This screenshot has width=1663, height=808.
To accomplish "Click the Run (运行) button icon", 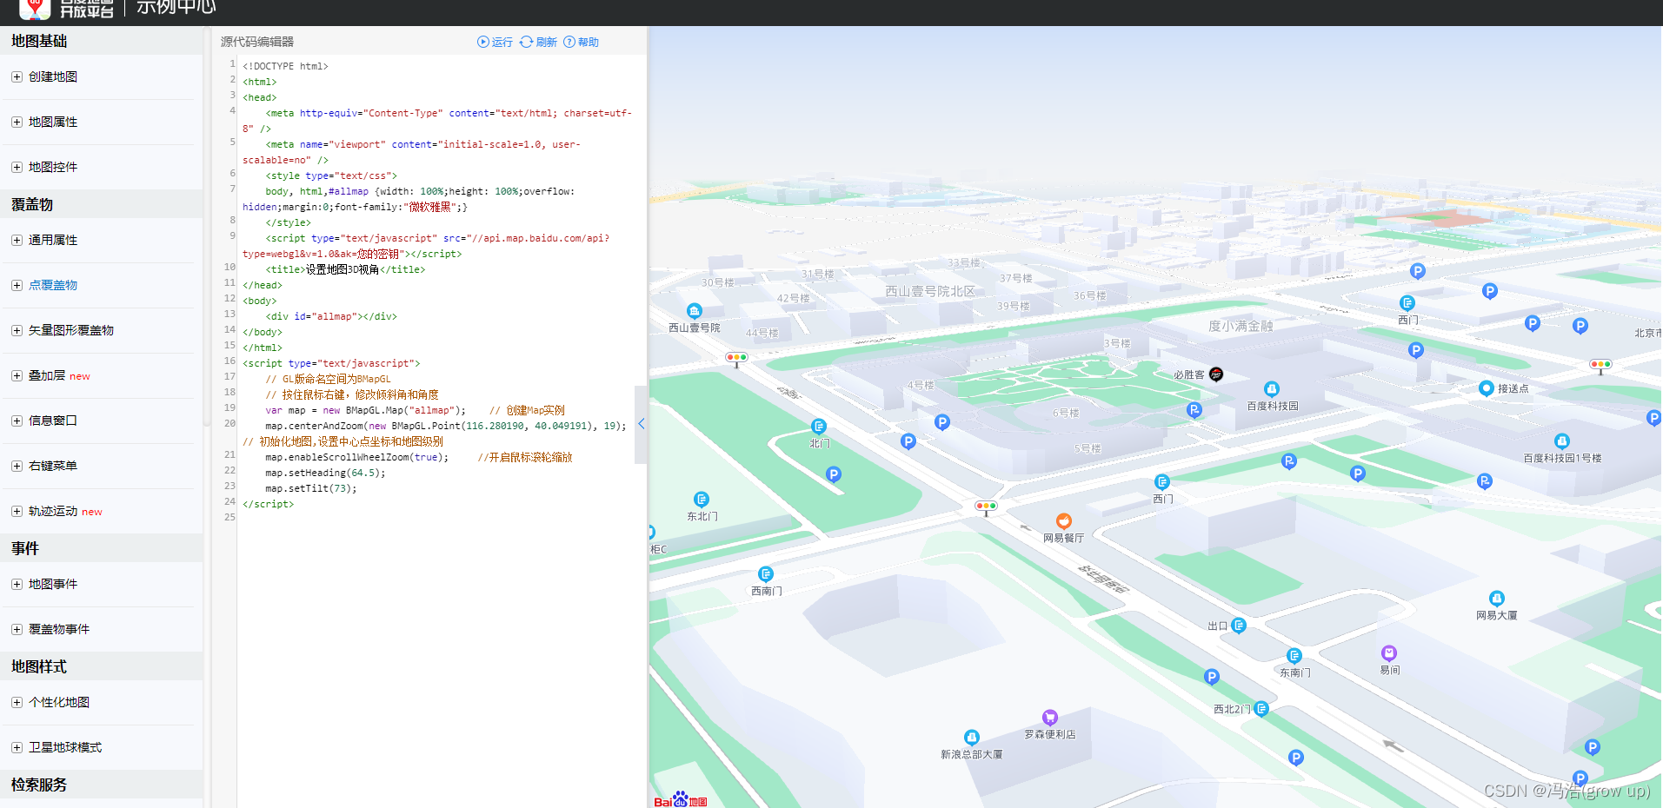I will [x=483, y=42].
